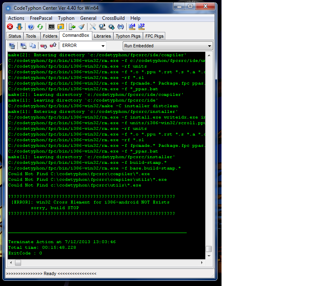Click the red X stop icon
The height and width of the screenshot is (286, 311).
[x=10, y=27]
